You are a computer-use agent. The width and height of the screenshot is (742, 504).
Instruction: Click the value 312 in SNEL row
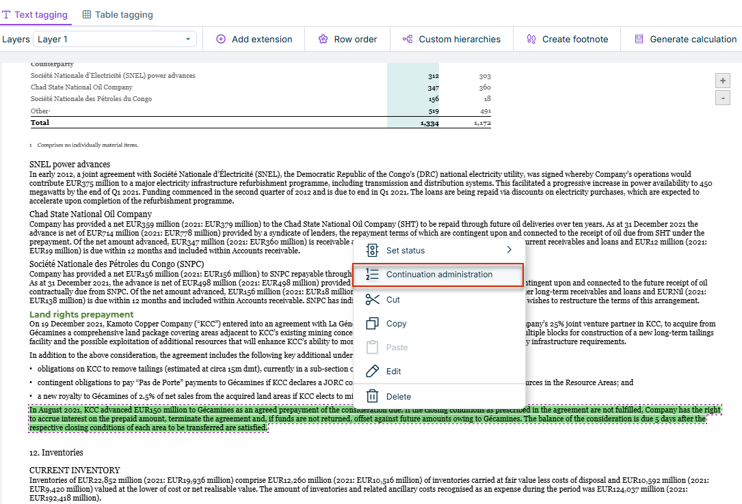[434, 76]
